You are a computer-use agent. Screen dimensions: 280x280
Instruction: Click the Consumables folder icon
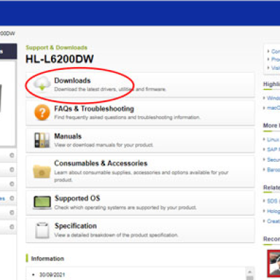42,171
